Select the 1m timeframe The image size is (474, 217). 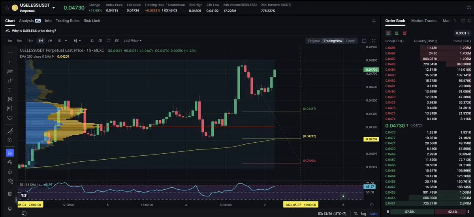[x=9, y=40]
